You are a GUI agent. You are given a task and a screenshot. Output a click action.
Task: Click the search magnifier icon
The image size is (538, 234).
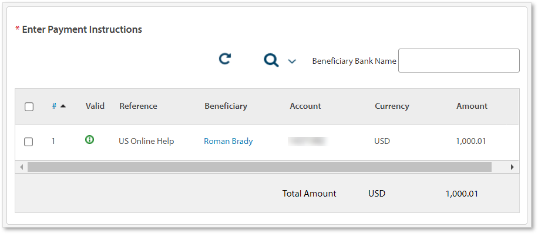pos(271,60)
